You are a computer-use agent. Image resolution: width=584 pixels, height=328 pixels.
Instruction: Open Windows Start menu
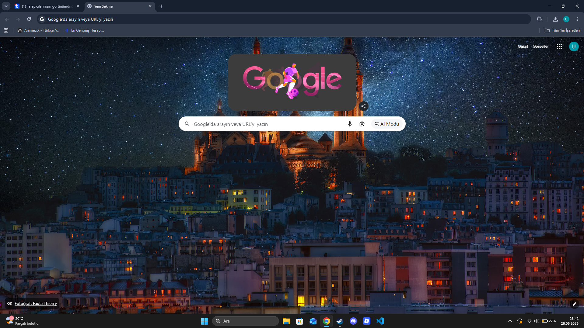205,321
